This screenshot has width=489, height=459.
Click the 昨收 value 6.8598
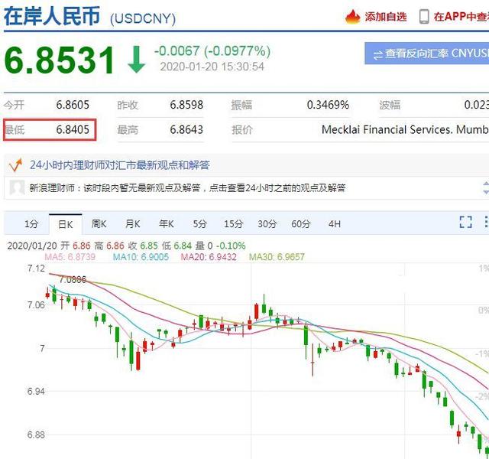click(186, 105)
